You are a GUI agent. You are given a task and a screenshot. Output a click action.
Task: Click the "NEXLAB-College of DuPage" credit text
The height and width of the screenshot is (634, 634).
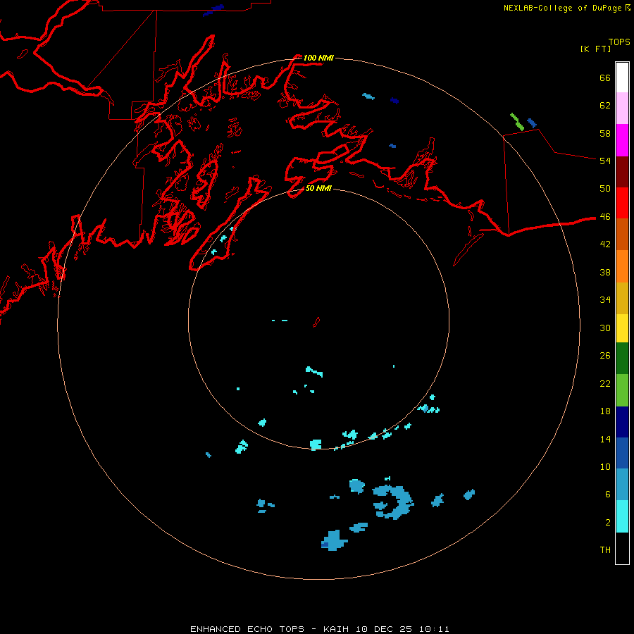pyautogui.click(x=564, y=8)
